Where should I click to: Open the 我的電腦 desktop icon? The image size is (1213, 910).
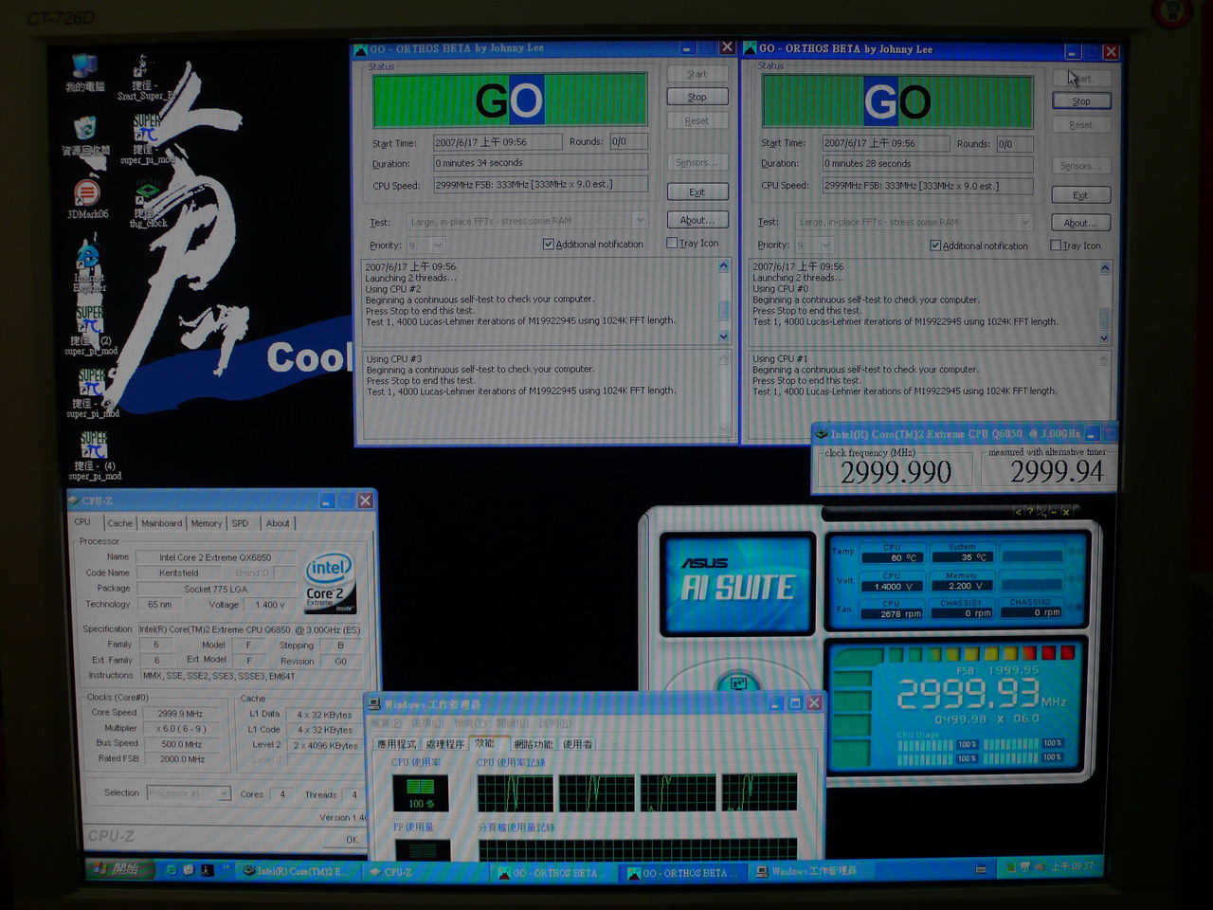84,72
